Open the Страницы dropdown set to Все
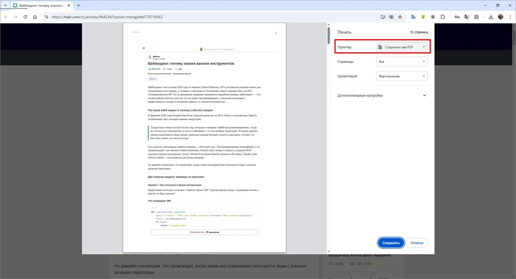 pyautogui.click(x=402, y=61)
